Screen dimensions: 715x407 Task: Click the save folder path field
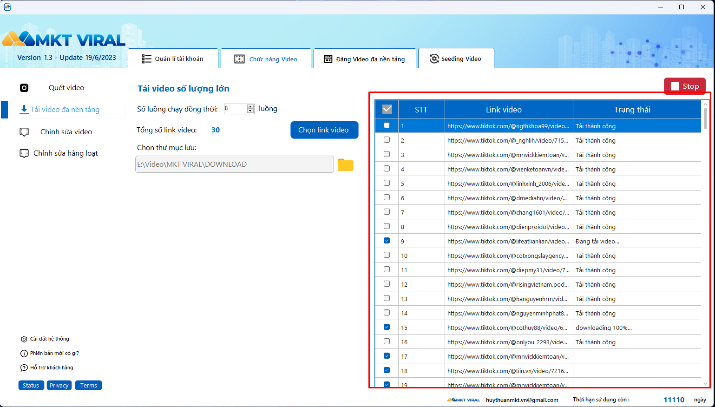(x=235, y=164)
